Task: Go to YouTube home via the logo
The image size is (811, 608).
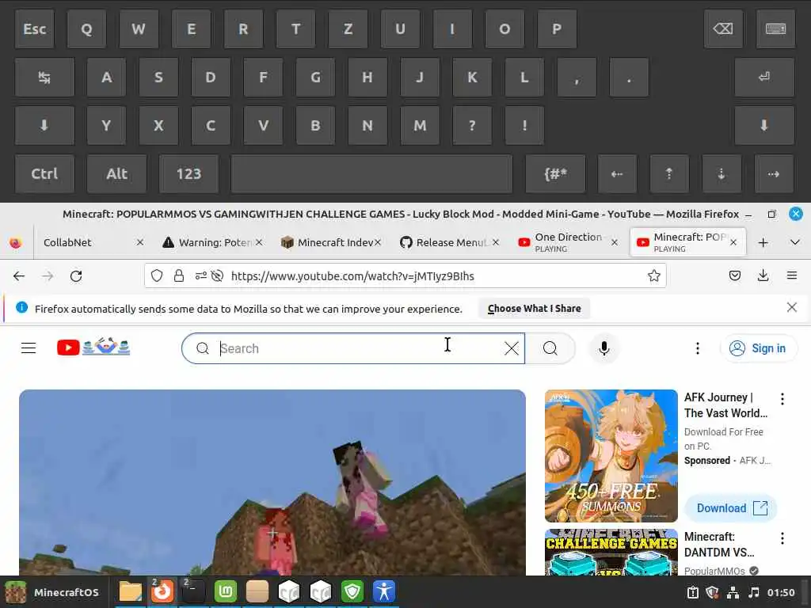Action: [x=93, y=348]
